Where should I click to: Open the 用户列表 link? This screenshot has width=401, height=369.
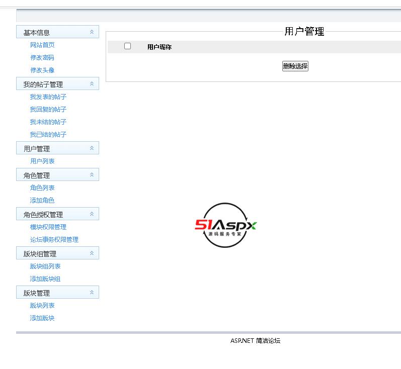[42, 161]
